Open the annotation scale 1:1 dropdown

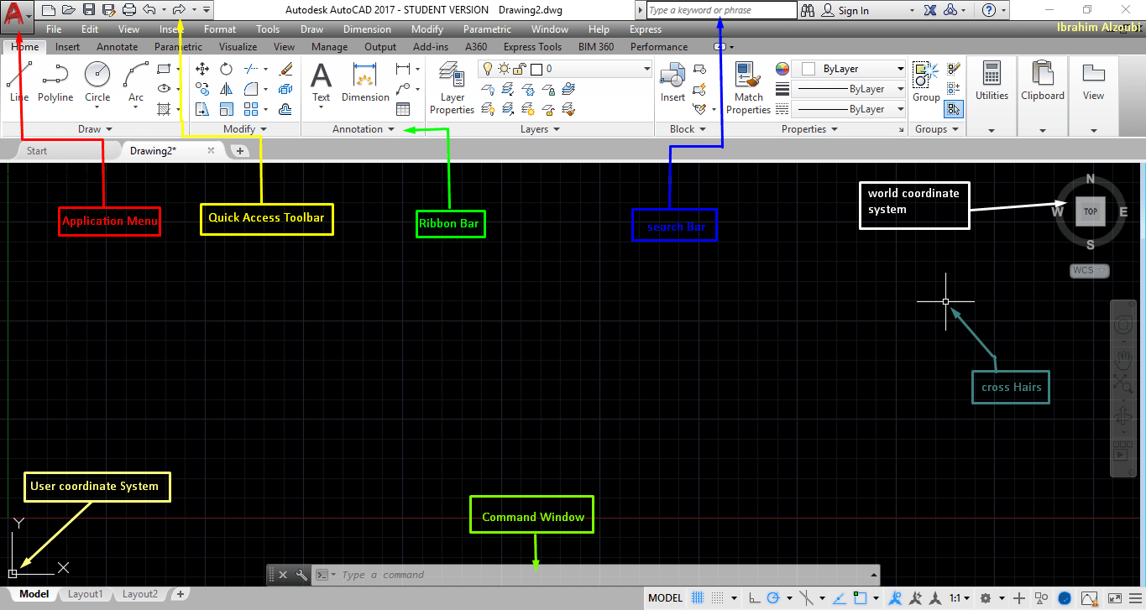(960, 598)
